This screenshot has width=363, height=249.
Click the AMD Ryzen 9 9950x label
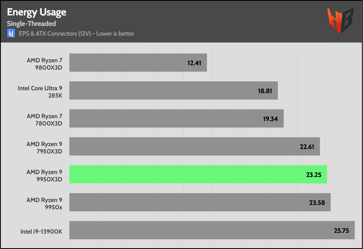click(45, 202)
